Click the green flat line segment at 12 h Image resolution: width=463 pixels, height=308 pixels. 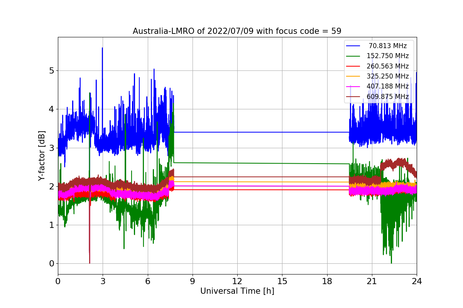(x=237, y=163)
